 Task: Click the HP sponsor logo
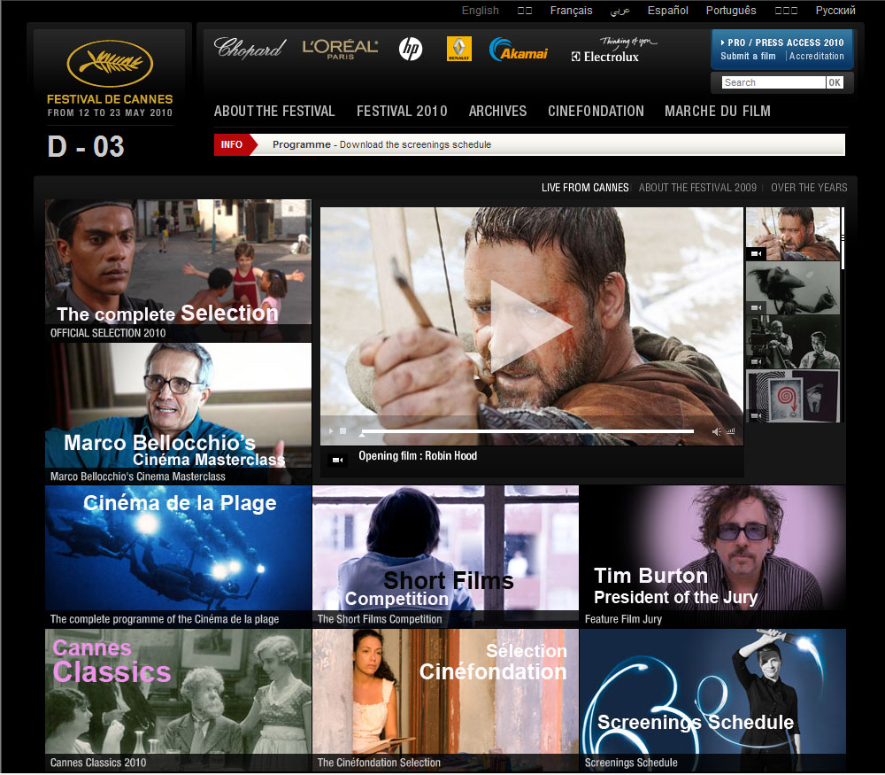[411, 49]
